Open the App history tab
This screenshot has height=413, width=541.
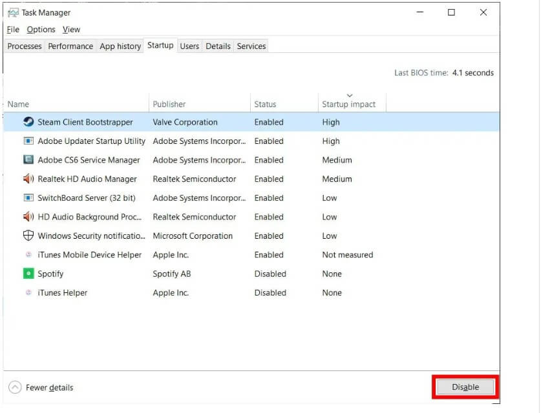(x=120, y=46)
